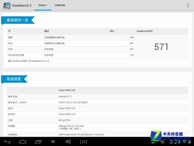Select the Geekbench score 571
Image resolution: width=194 pixels, height=146 pixels.
(161, 47)
